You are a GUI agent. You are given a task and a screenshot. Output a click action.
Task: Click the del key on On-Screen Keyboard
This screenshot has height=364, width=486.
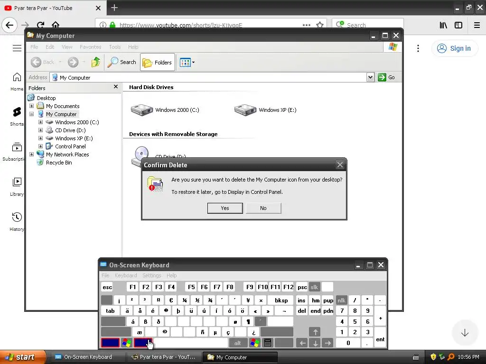point(301,311)
